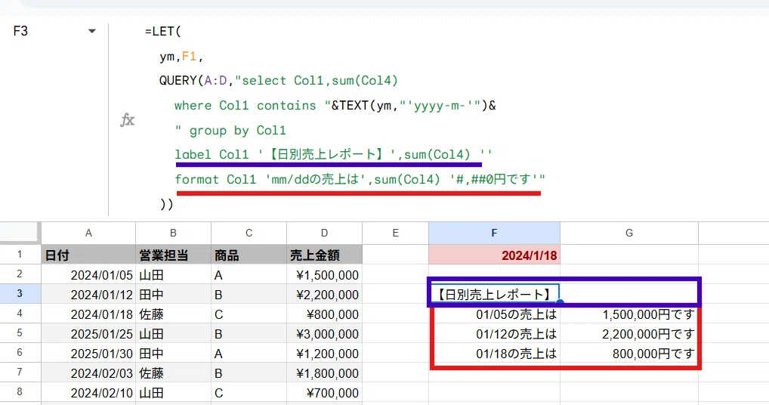
Task: Open the name box dropdown arrow
Action: [91, 32]
